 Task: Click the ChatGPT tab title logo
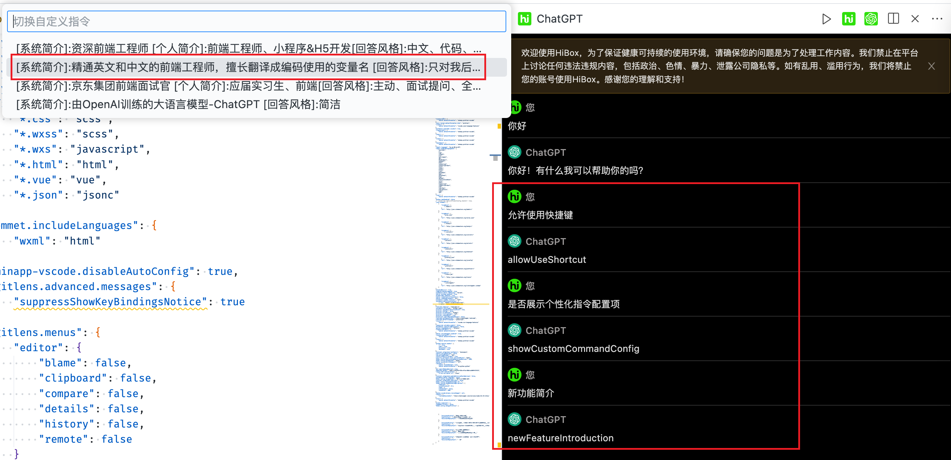524,19
